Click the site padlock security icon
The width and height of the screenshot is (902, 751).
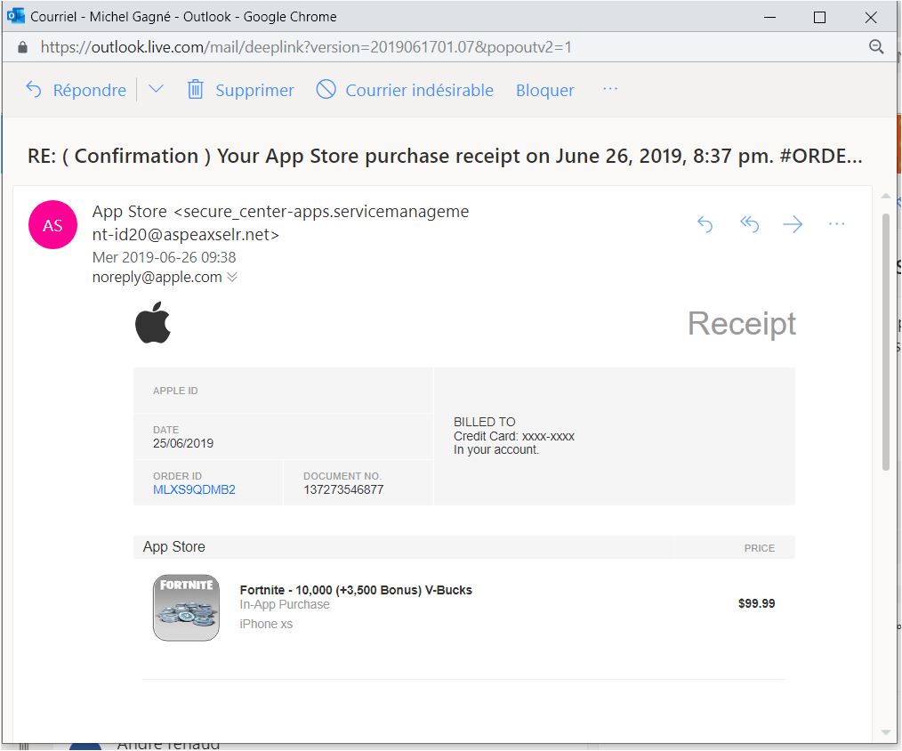(x=22, y=47)
